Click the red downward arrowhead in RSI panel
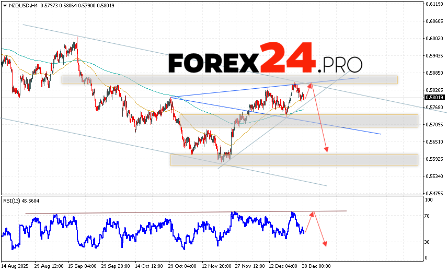This screenshot has height=272, width=447. (325, 244)
